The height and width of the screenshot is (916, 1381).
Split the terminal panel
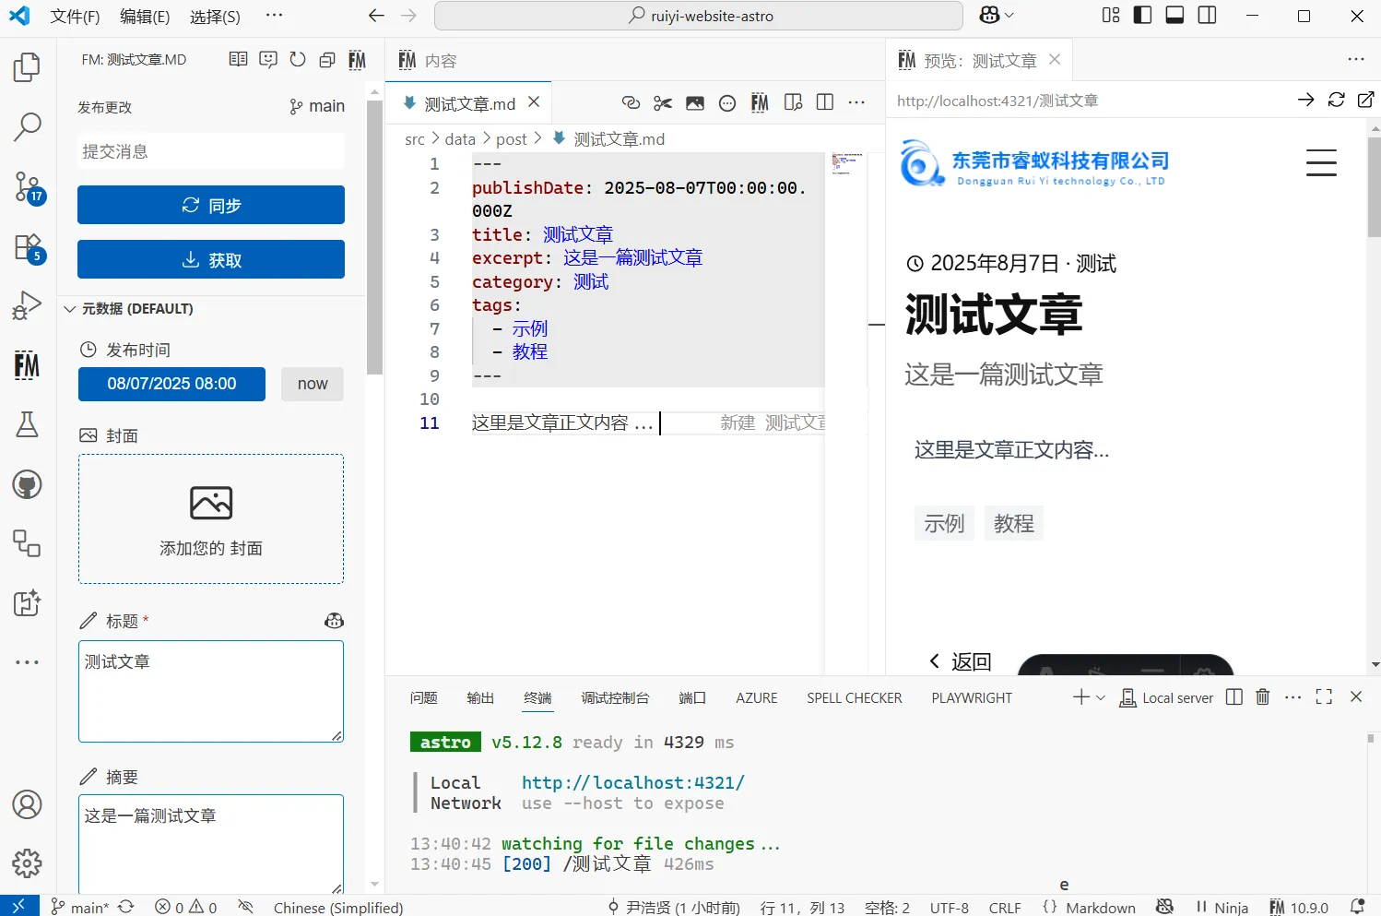coord(1234,697)
